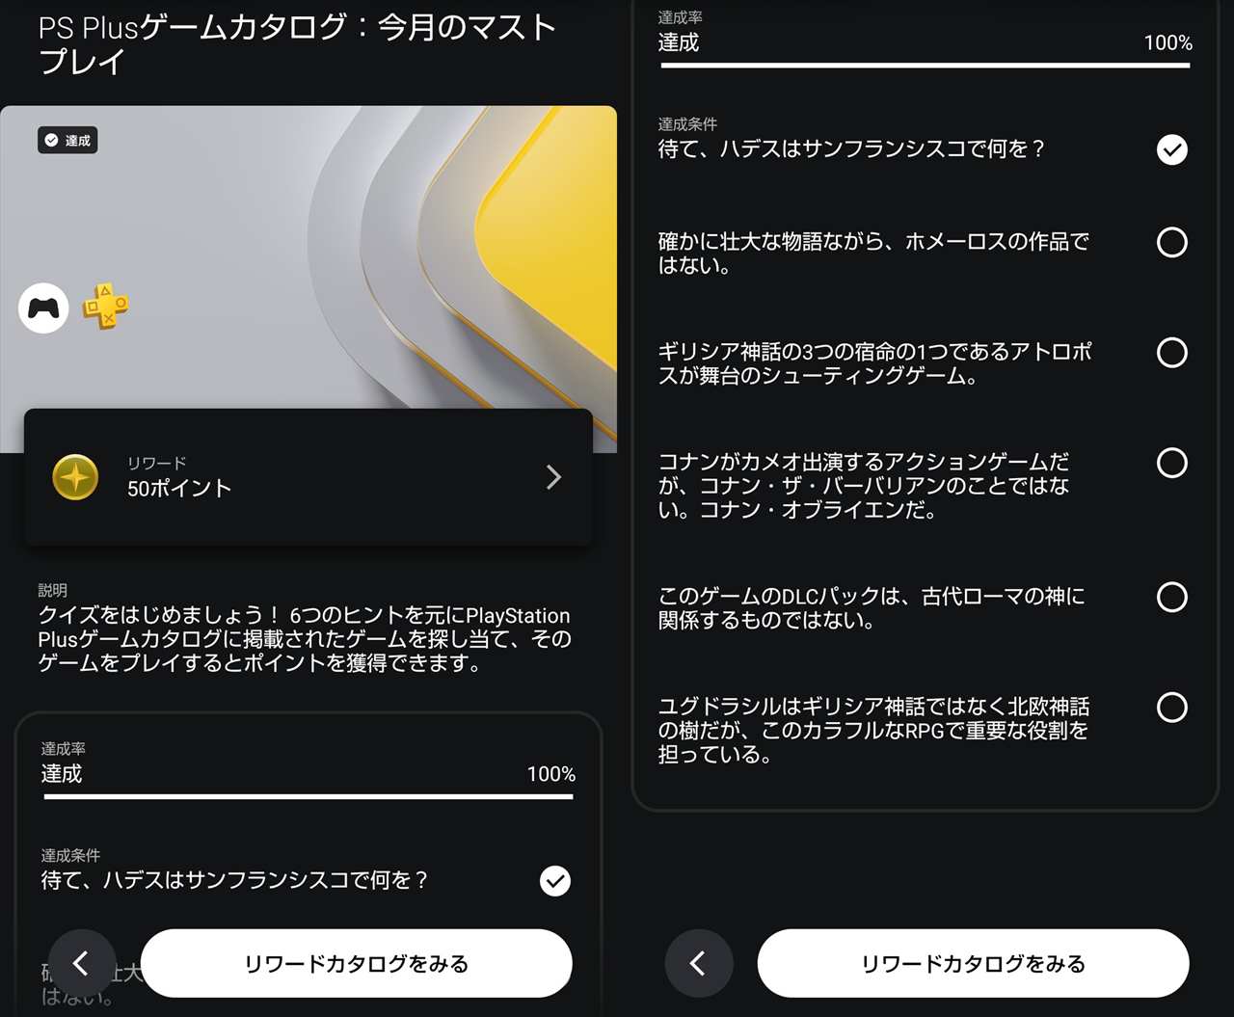The height and width of the screenshot is (1017, 1234).
Task: Click the hint text ユグドラシルはギリシア神話ではなく
Action: (x=873, y=731)
